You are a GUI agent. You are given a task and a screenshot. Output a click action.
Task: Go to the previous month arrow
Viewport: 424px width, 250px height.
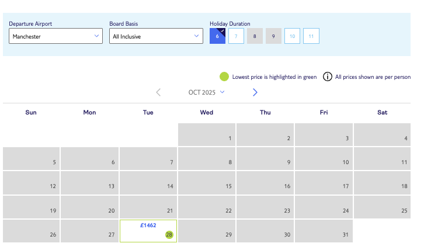point(158,92)
